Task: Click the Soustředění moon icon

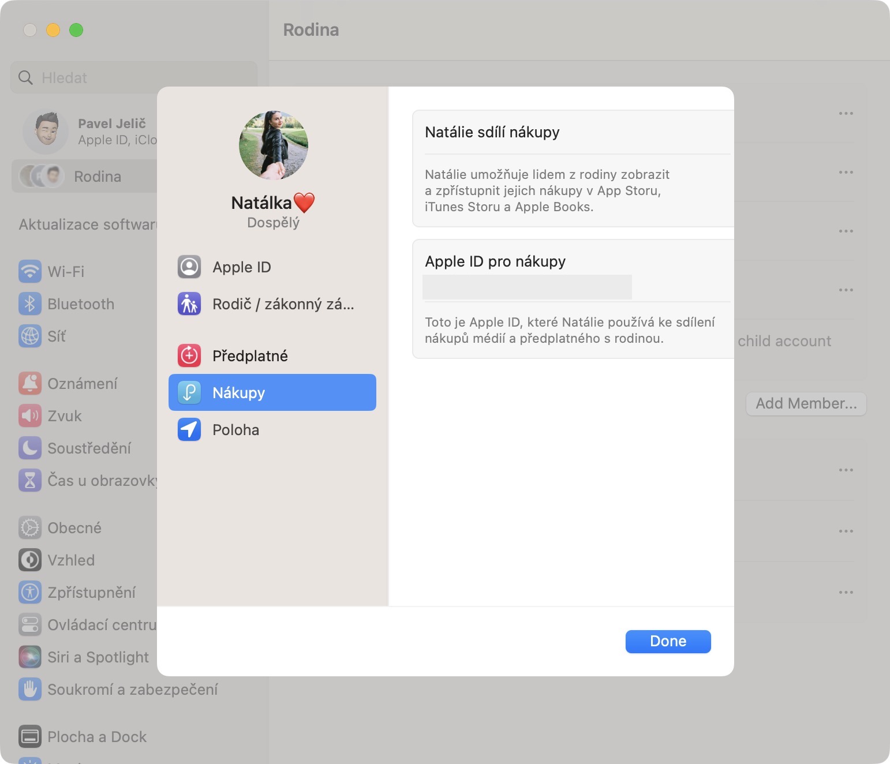Action: point(30,448)
